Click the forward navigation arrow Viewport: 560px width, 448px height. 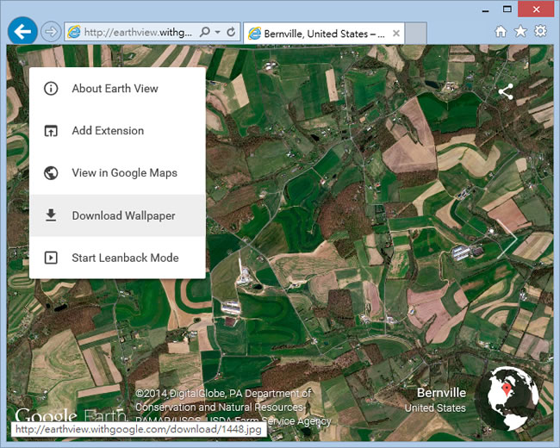coord(51,32)
